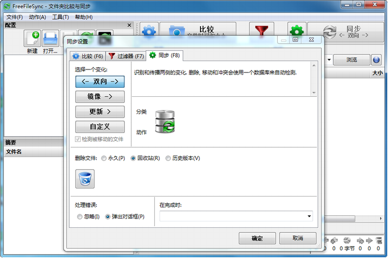Click the green gear sync settings icon
The image size is (388, 258).
coord(297,30)
